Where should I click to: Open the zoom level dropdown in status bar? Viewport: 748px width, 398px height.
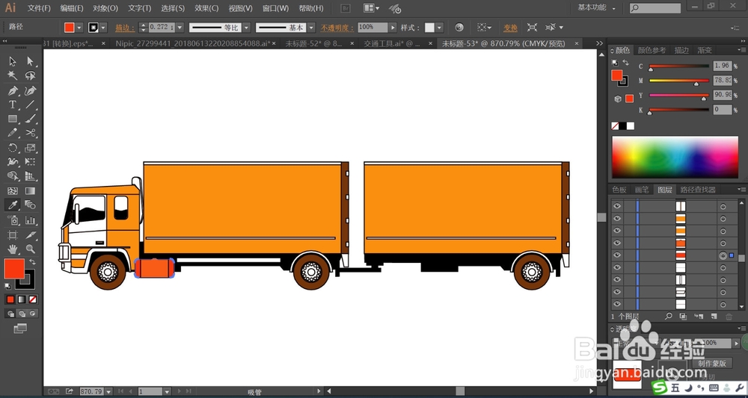[x=108, y=391]
